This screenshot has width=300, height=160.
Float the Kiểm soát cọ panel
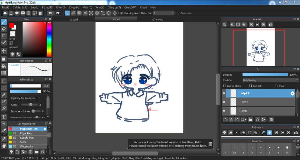(x=46, y=79)
